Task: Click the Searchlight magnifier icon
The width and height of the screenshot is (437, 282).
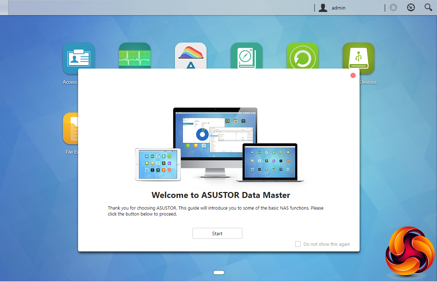Action: tap(428, 7)
